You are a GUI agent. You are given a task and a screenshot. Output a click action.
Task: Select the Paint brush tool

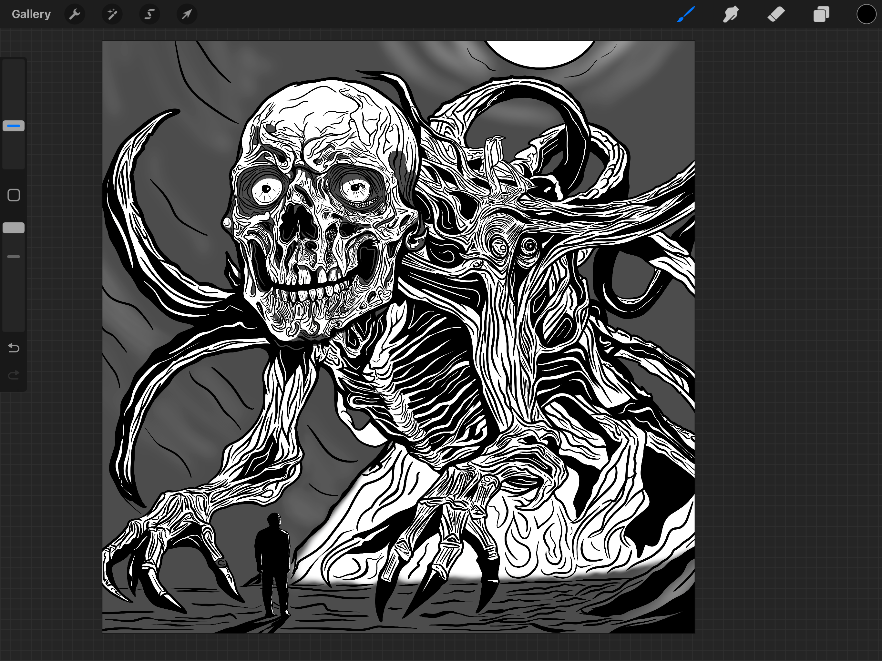(686, 14)
